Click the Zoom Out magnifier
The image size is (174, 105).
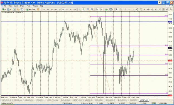pyautogui.click(x=92, y=9)
